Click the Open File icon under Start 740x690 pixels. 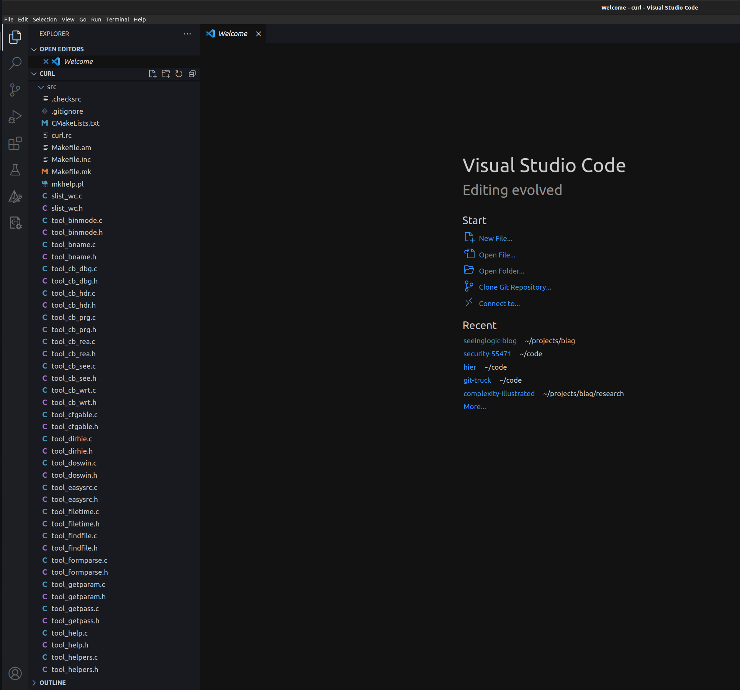click(x=469, y=254)
